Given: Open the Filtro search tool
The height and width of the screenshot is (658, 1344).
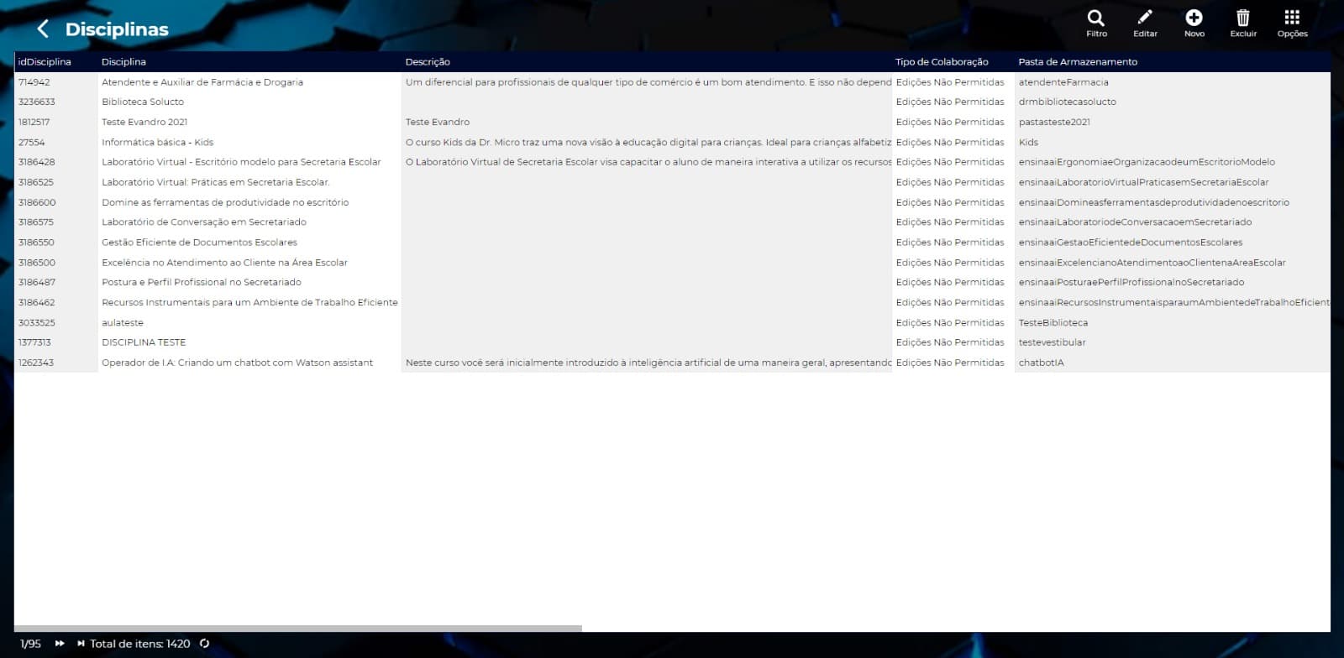Looking at the screenshot, I should 1096,23.
